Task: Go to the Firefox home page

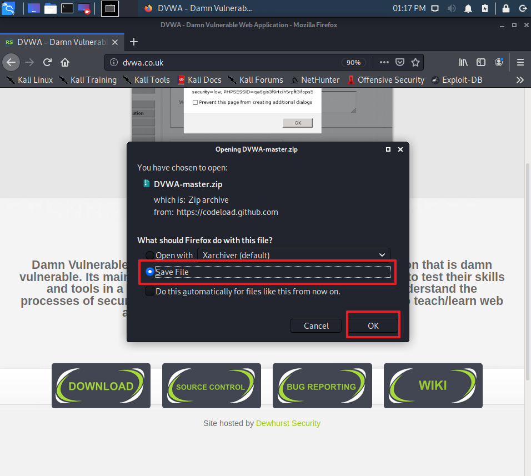Action: click(65, 62)
